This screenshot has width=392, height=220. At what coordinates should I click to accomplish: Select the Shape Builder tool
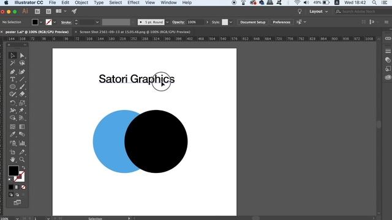pyautogui.click(x=12, y=118)
